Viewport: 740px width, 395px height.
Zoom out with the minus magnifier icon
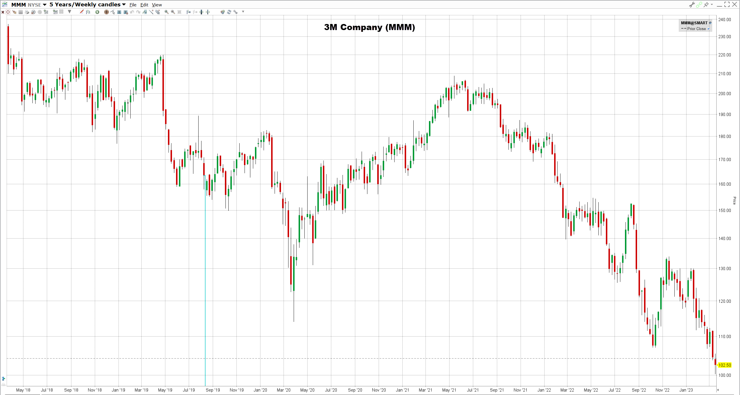point(173,12)
